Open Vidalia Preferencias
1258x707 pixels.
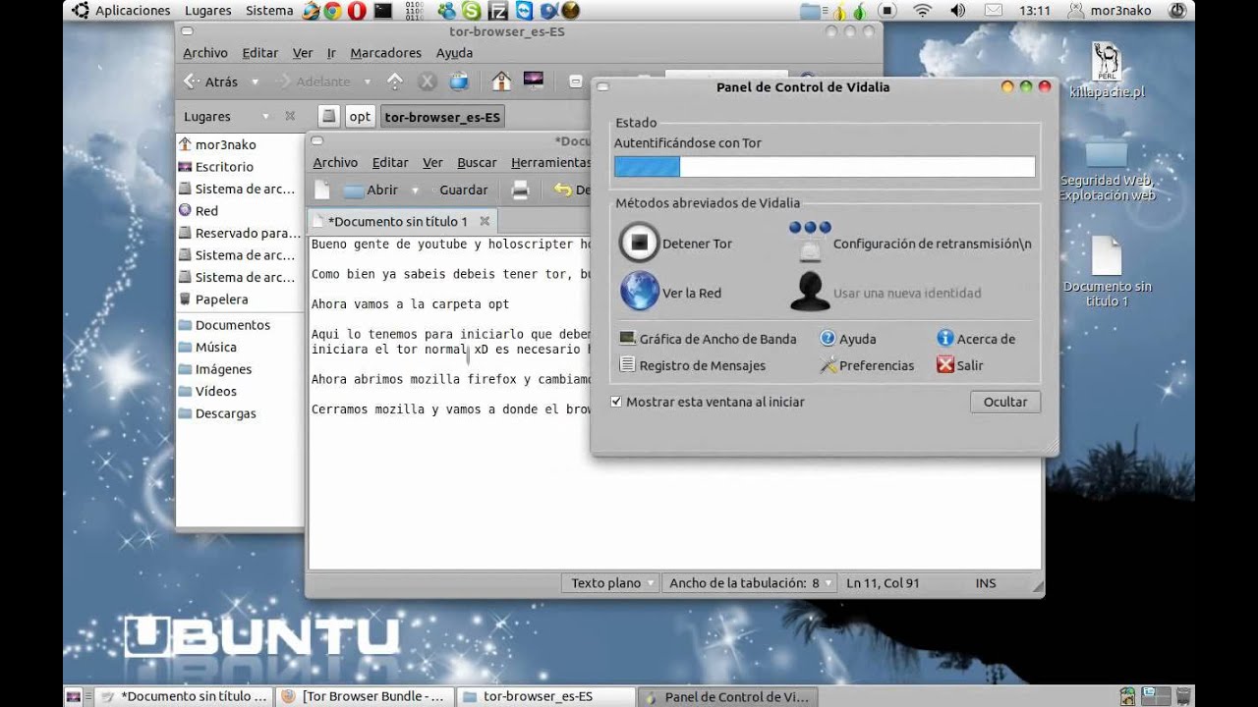coord(867,365)
